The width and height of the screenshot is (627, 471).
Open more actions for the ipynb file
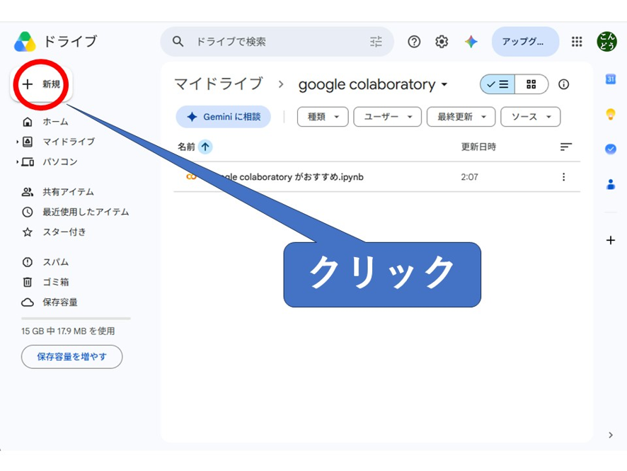click(563, 177)
